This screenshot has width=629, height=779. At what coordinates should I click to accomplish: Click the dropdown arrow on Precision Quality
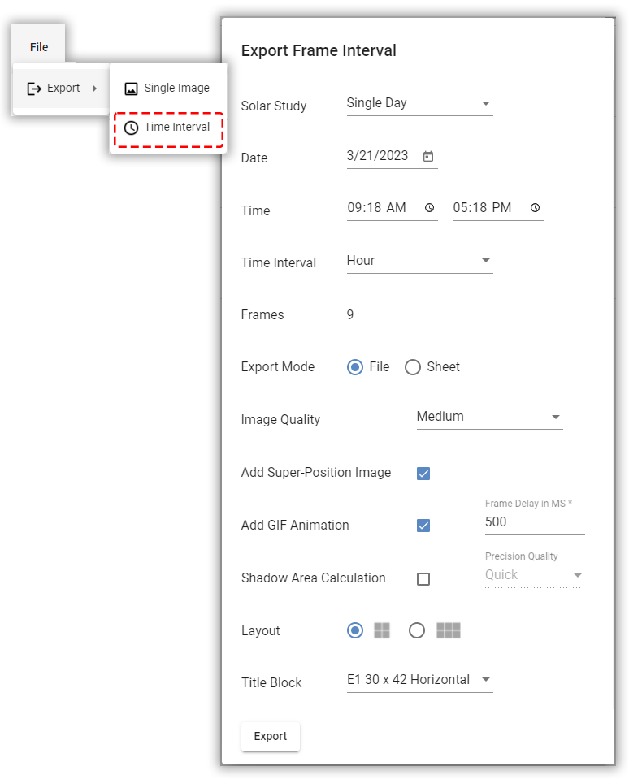(x=579, y=575)
